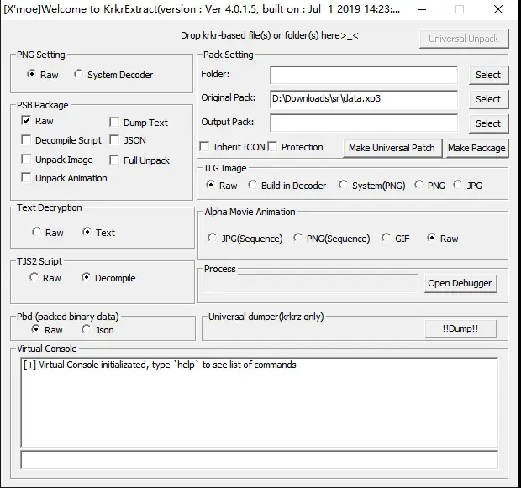Click Select button next to Original Pack
The height and width of the screenshot is (488, 521).
coord(488,99)
